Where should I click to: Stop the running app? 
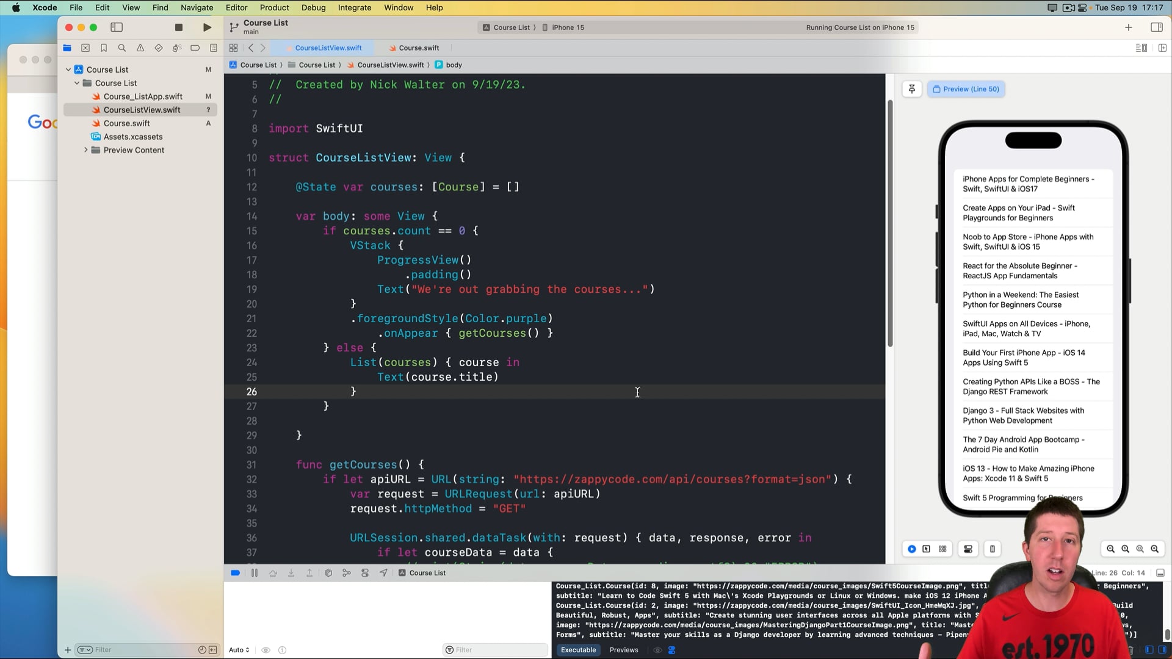coord(179,27)
